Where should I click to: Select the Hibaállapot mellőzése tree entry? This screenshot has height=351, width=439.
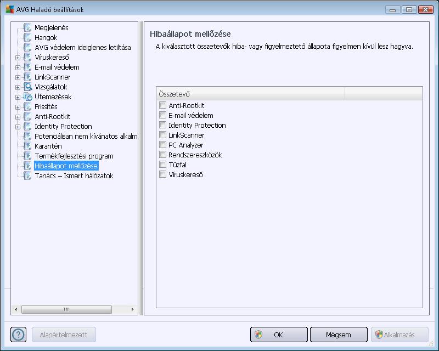pyautogui.click(x=66, y=166)
